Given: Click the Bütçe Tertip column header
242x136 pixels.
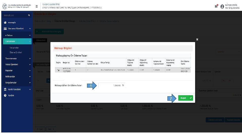Looking at the screenshot, I should [x=105, y=63].
